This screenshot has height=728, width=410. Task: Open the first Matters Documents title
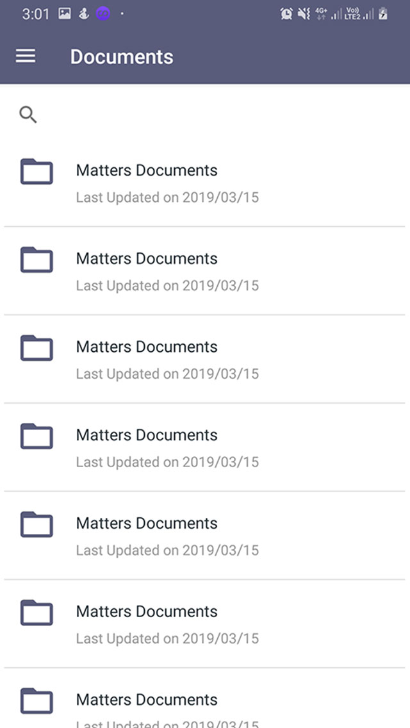[x=147, y=170]
